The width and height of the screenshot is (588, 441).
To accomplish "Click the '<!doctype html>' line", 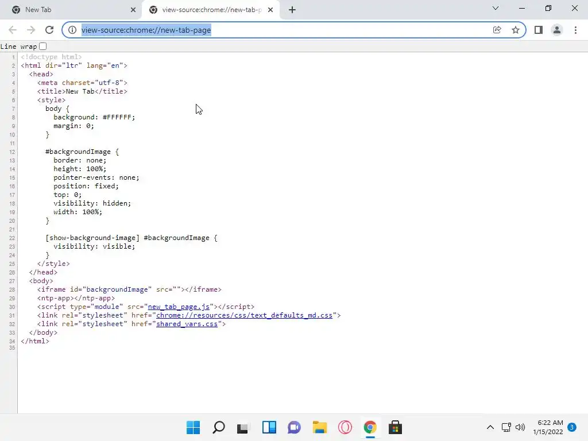I will (51, 57).
